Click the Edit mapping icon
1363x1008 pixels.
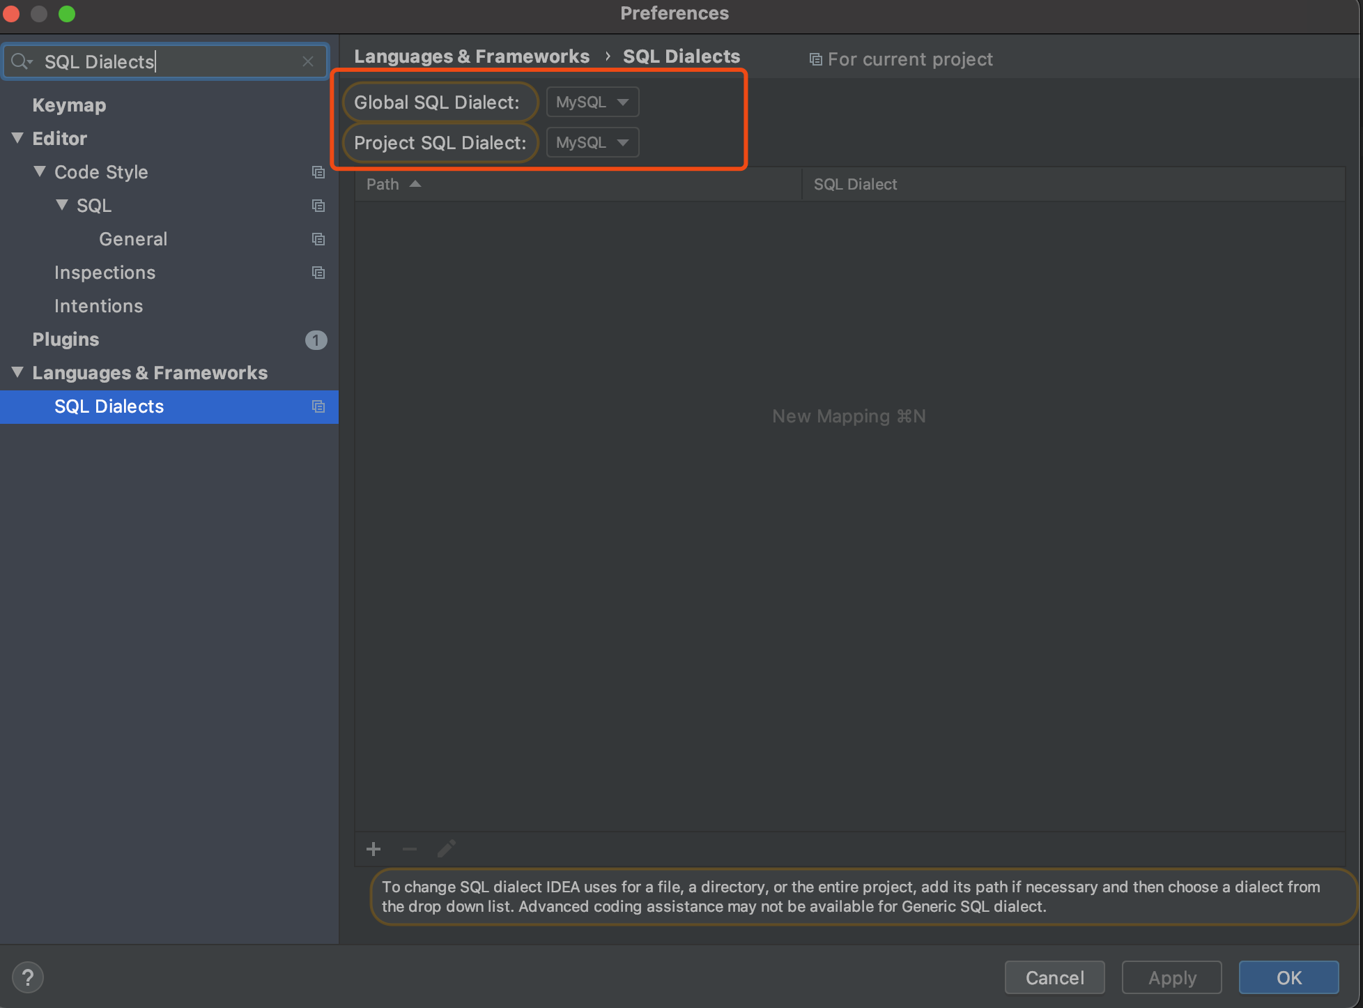click(445, 848)
